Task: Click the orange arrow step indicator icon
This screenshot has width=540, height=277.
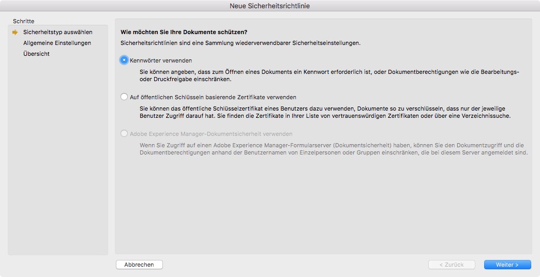Action: (x=15, y=32)
